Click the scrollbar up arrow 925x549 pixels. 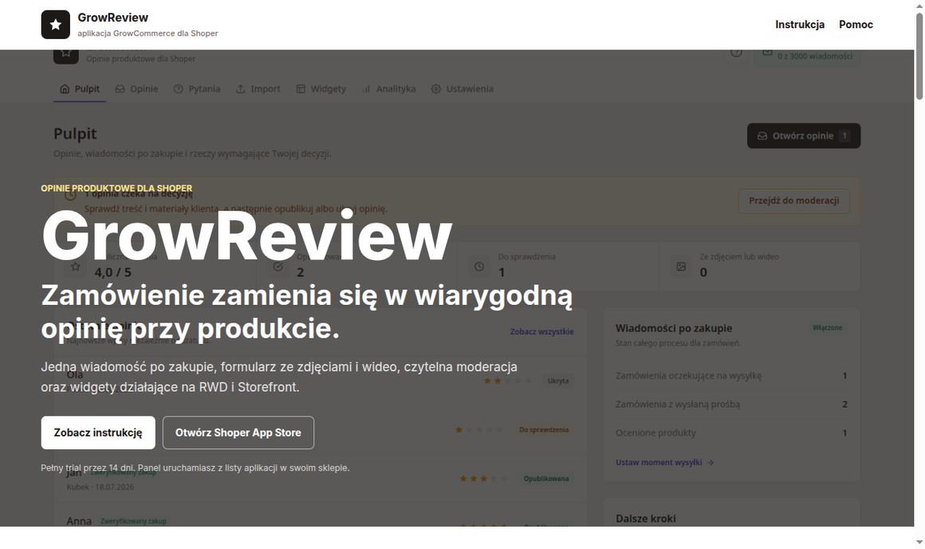point(919,6)
